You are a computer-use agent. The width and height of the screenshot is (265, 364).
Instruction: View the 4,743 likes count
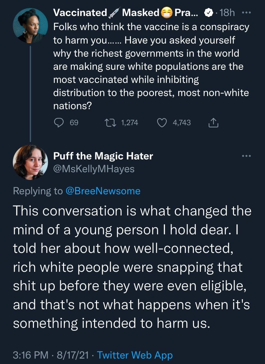[x=181, y=123]
